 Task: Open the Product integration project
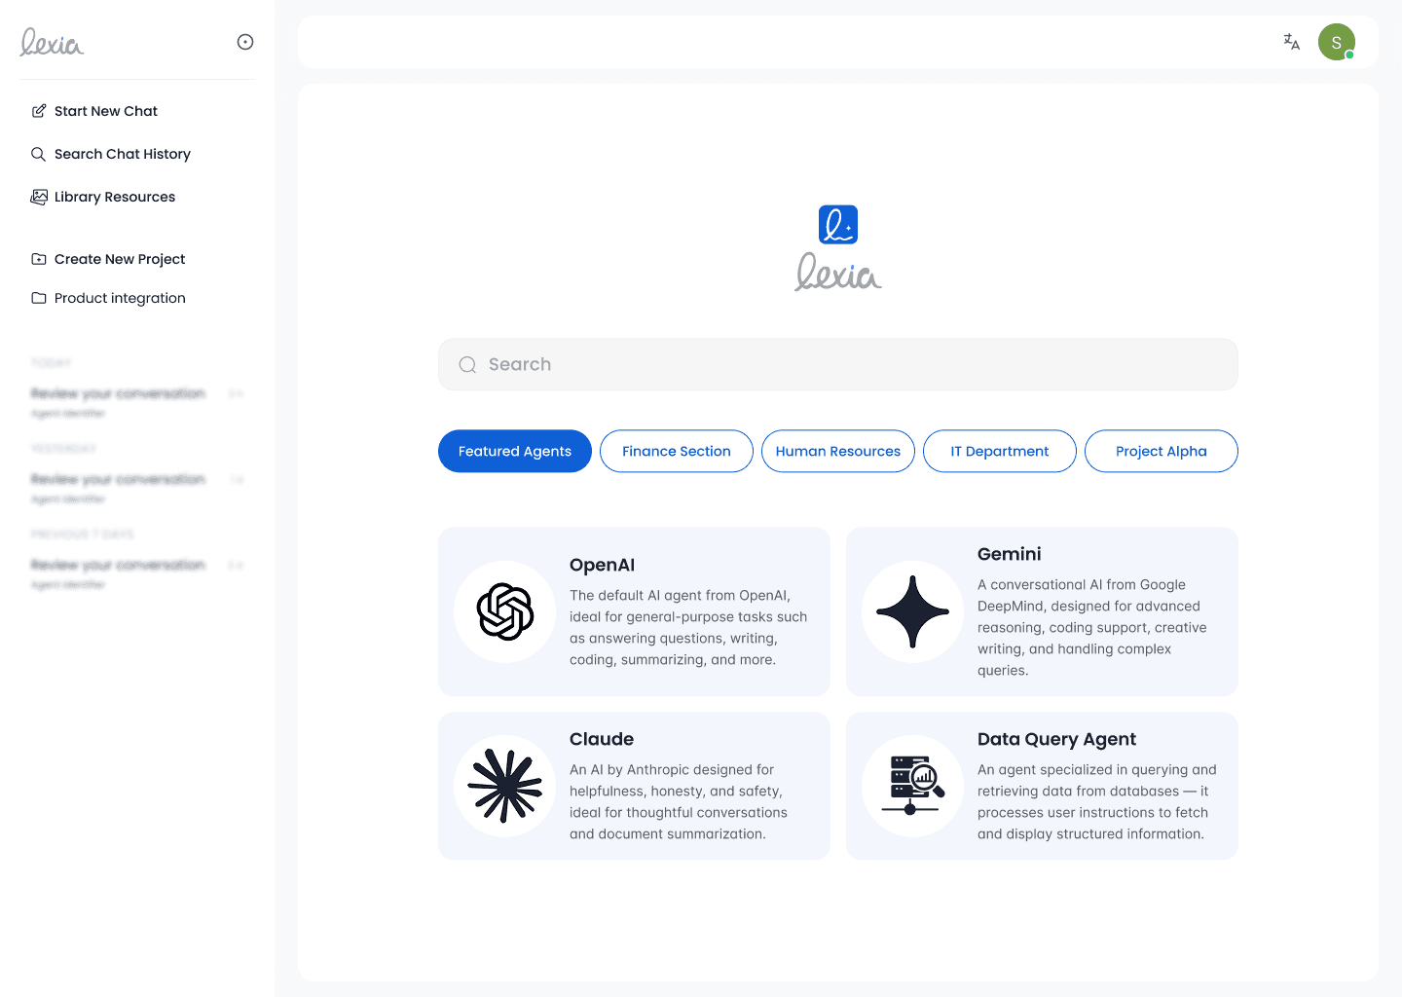pos(120,298)
